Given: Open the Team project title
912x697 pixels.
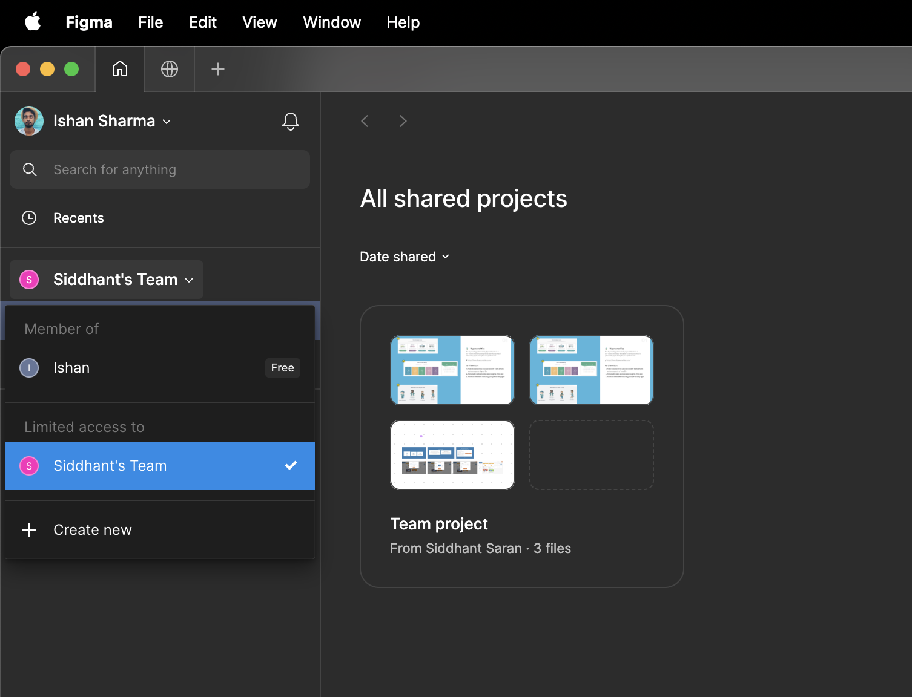Looking at the screenshot, I should coord(439,524).
